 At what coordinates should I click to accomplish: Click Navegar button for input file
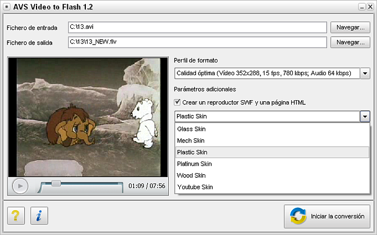click(x=350, y=27)
